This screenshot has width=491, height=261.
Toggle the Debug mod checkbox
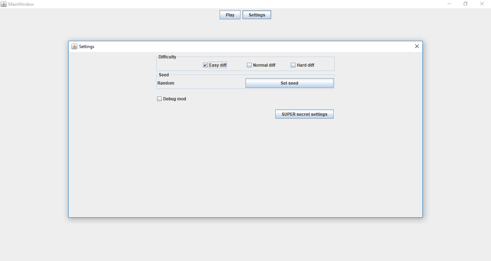point(160,99)
